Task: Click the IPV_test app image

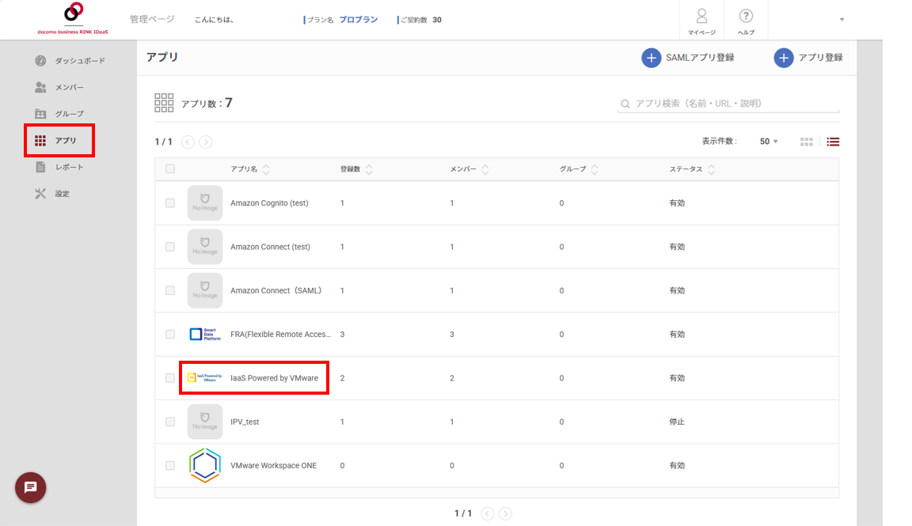Action: click(205, 422)
